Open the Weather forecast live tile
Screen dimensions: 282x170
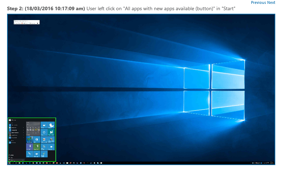tap(33, 129)
